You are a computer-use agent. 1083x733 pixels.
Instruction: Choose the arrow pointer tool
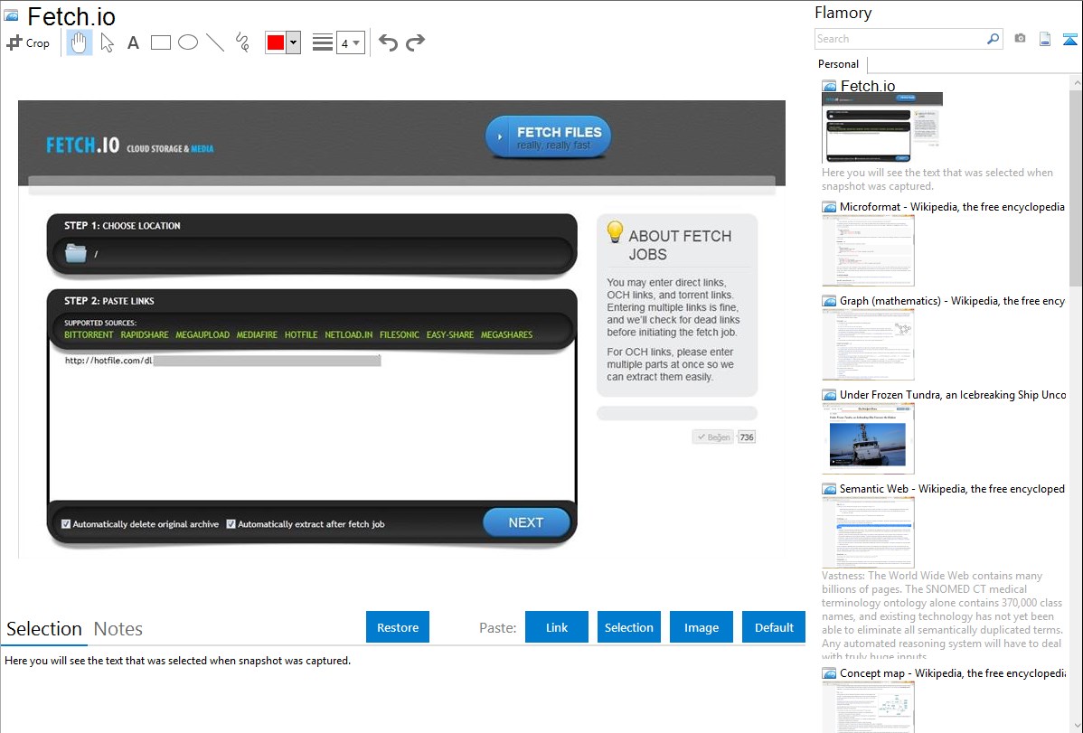tap(107, 42)
